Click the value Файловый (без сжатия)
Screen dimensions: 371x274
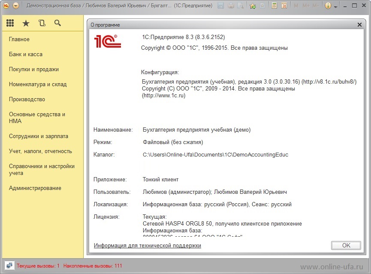point(173,142)
